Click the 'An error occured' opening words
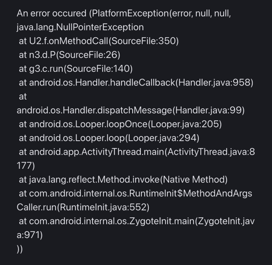The image size is (272, 265). 52,13
